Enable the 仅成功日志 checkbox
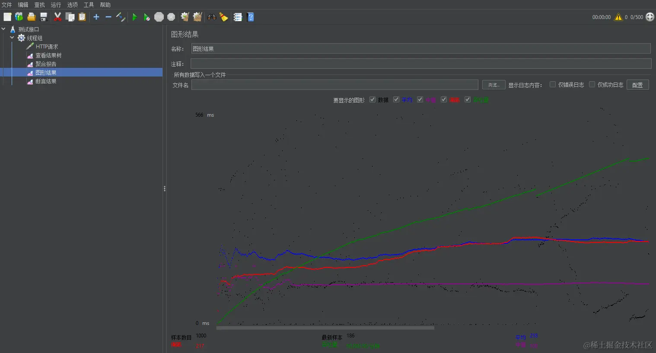Screen dimensions: 656x353 coord(592,85)
